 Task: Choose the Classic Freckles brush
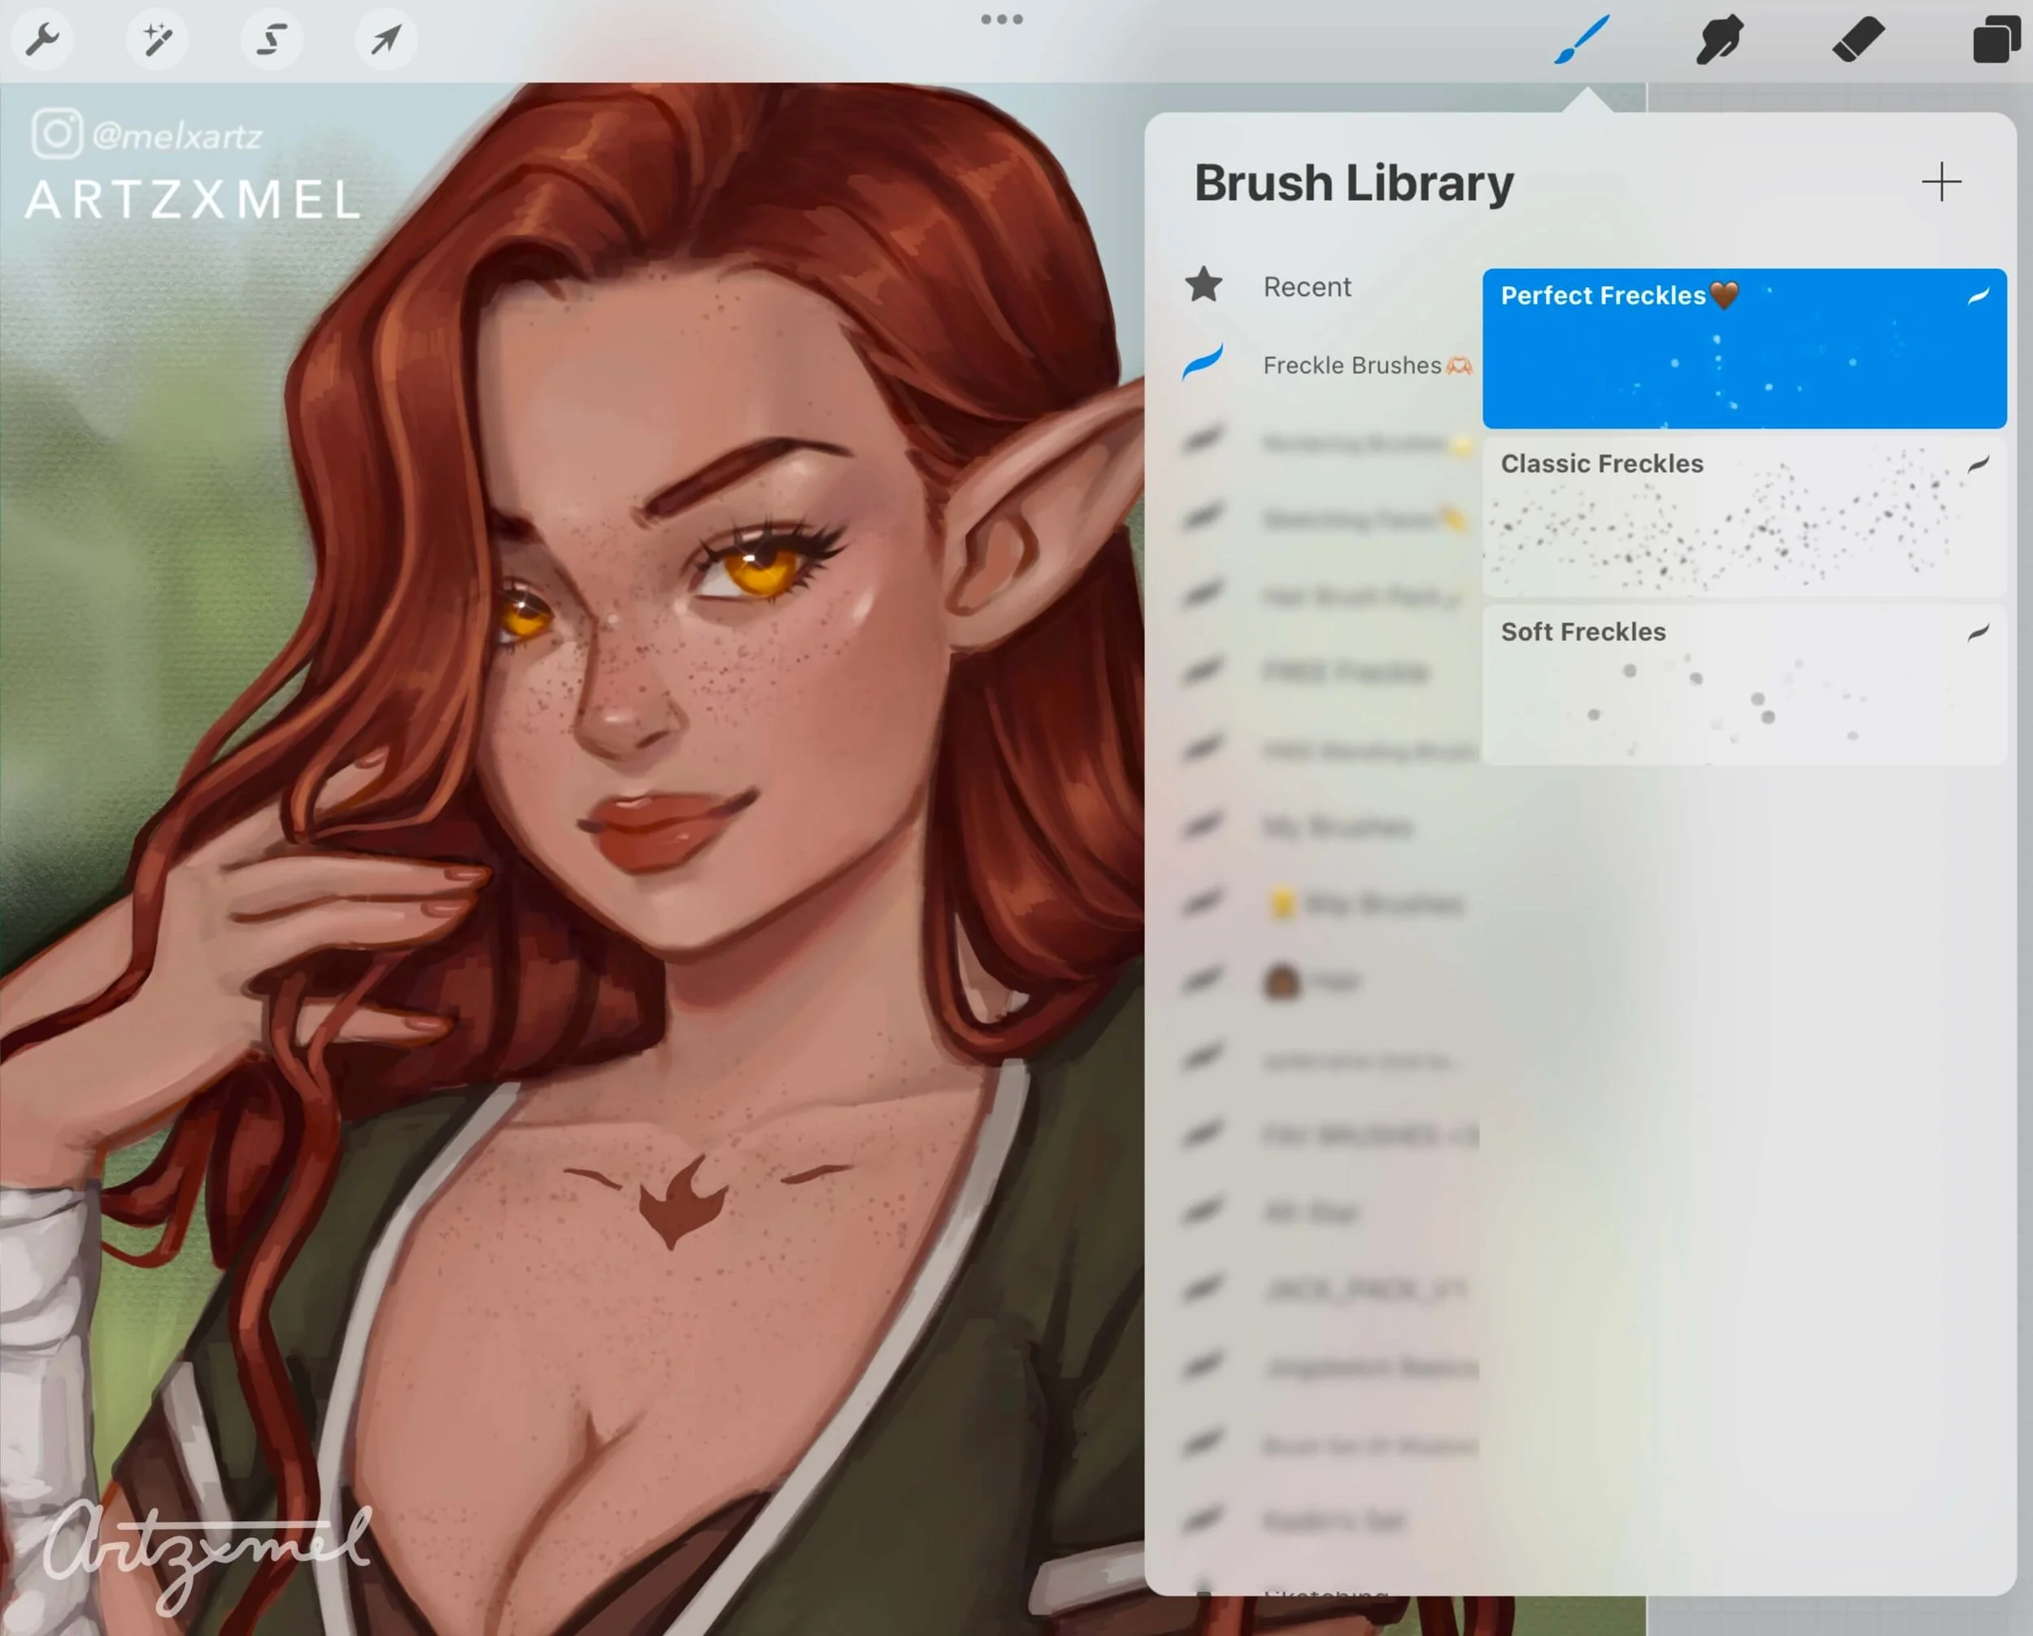pyautogui.click(x=1743, y=516)
